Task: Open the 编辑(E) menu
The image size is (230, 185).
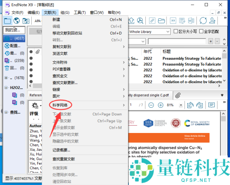Action: tap(34, 12)
